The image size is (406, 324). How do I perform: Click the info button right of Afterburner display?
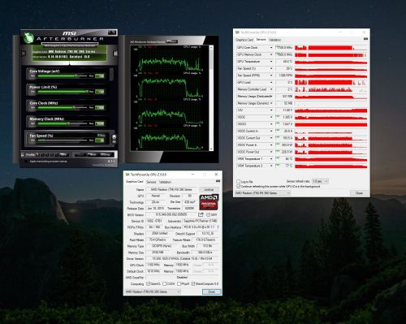(x=115, y=54)
